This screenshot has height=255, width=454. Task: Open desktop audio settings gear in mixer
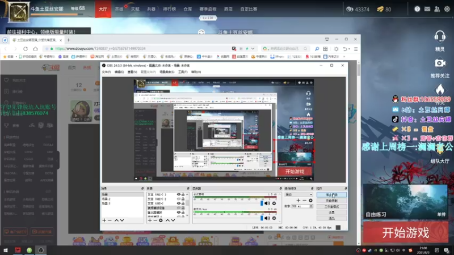(274, 203)
